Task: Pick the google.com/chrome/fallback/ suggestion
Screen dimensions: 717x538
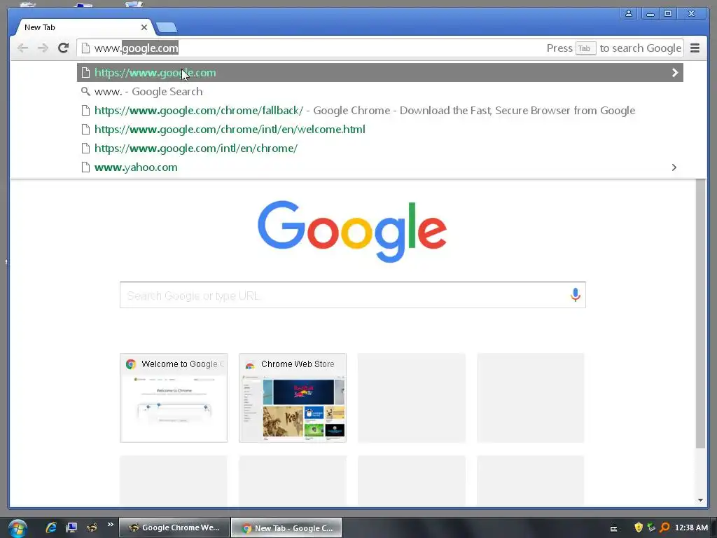Action: (380, 111)
